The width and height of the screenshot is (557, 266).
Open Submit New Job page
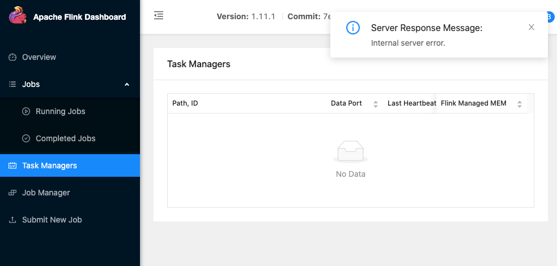click(x=52, y=220)
